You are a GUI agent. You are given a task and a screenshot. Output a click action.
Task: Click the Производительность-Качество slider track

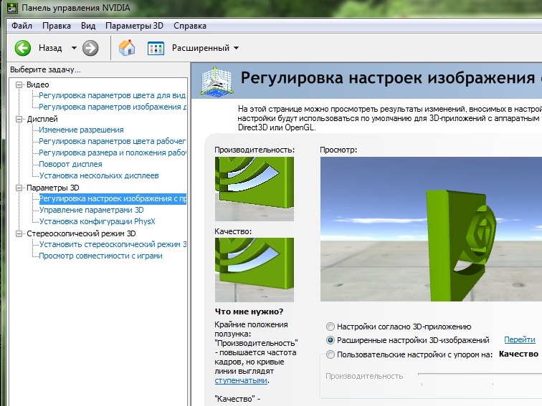(480, 374)
